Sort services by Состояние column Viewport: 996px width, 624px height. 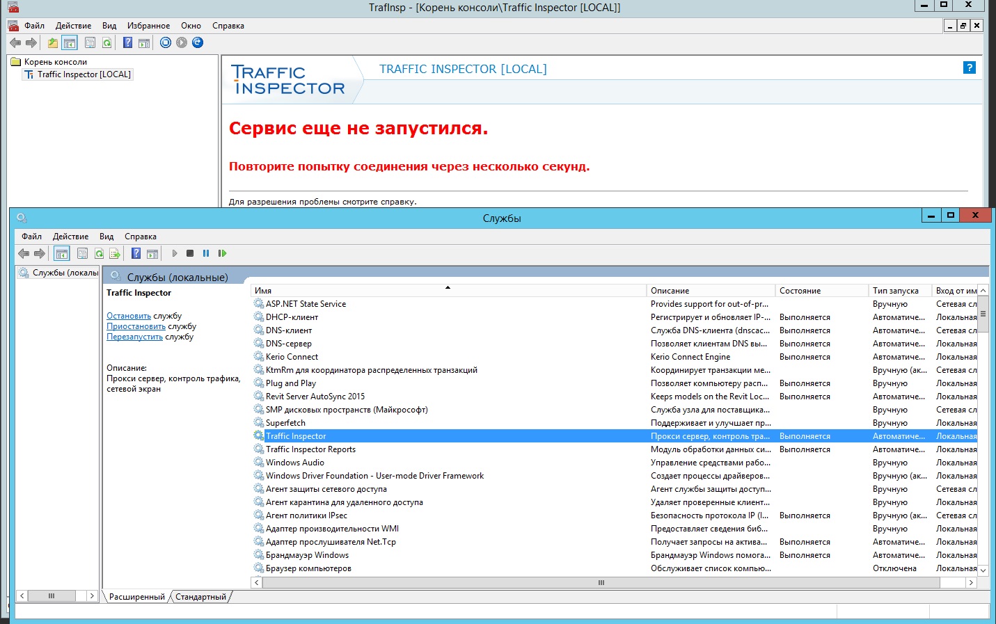click(x=822, y=291)
